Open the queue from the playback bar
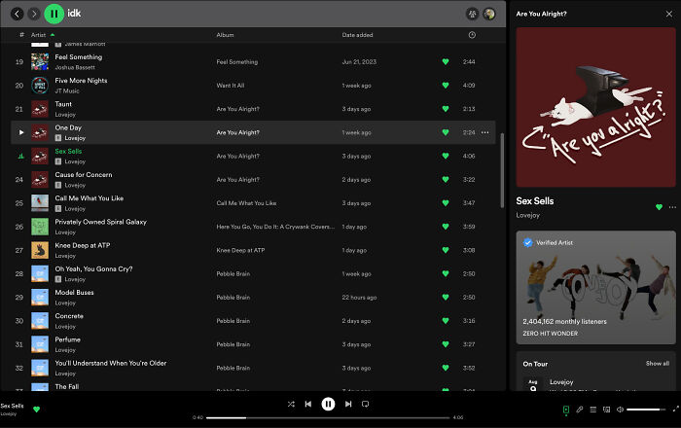Viewport: 681px width, 428px height. pyautogui.click(x=592, y=410)
